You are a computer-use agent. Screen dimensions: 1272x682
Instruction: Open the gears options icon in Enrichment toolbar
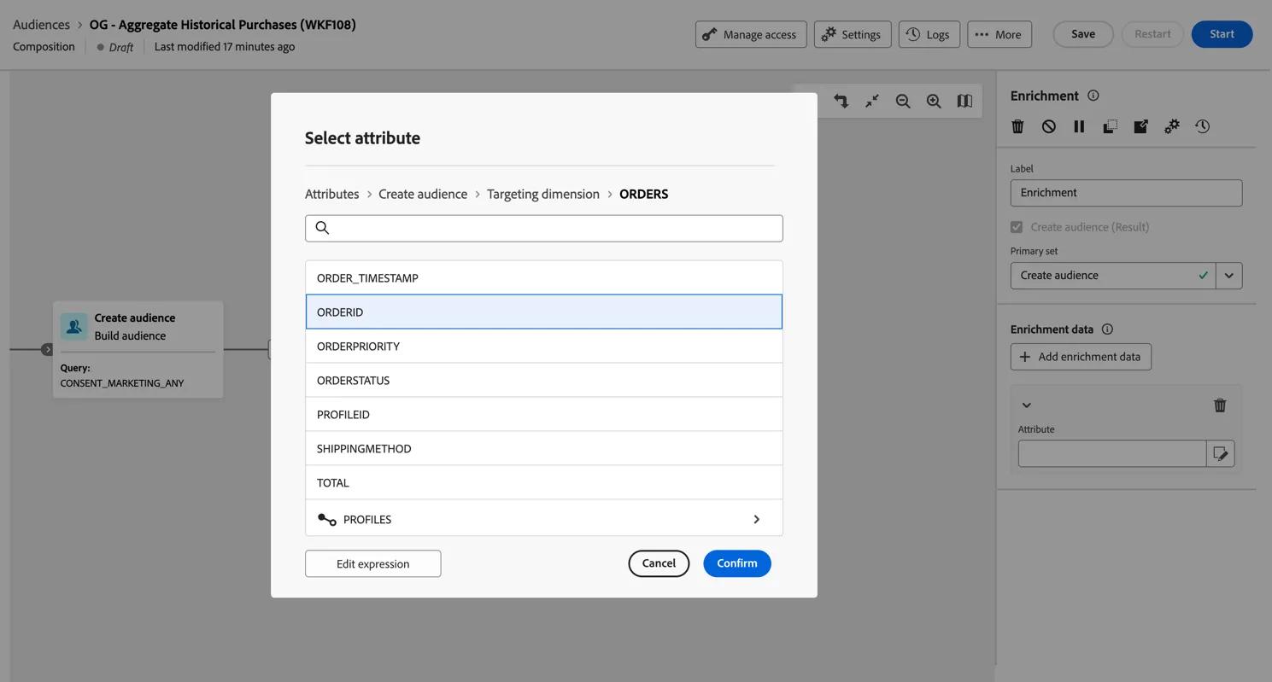pos(1171,126)
